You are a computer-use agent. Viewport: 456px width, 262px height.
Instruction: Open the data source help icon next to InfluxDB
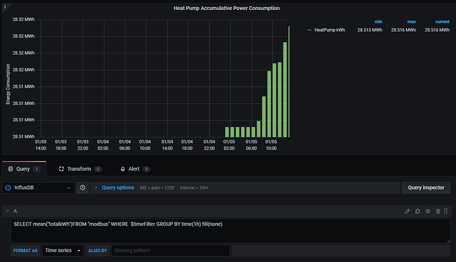[x=83, y=187]
